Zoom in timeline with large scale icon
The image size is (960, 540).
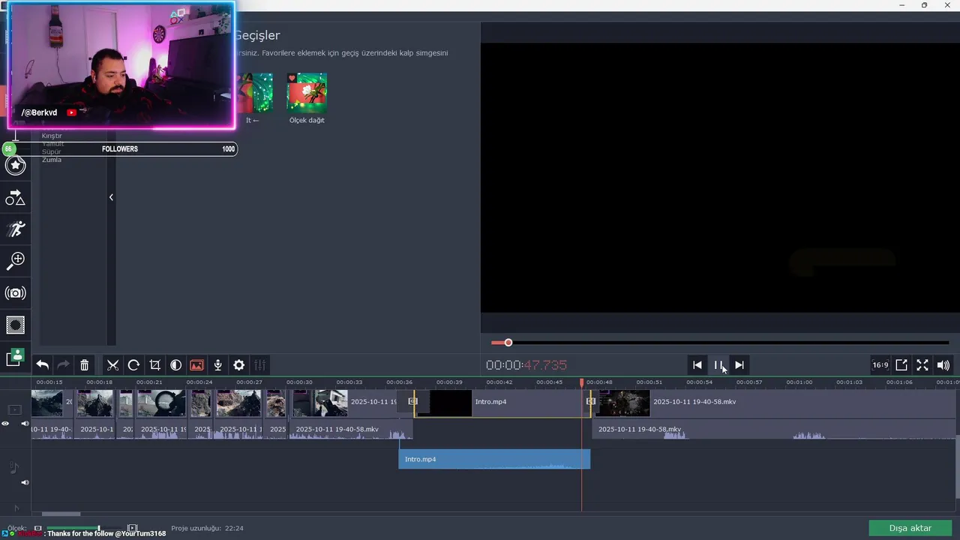point(133,529)
